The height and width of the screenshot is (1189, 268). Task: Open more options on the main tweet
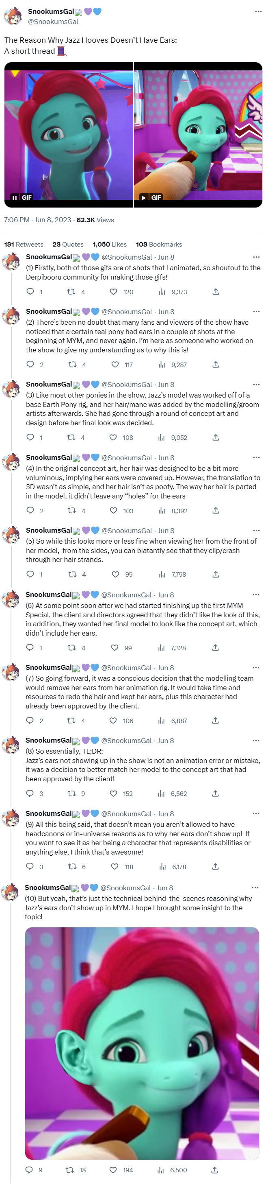(x=258, y=11)
